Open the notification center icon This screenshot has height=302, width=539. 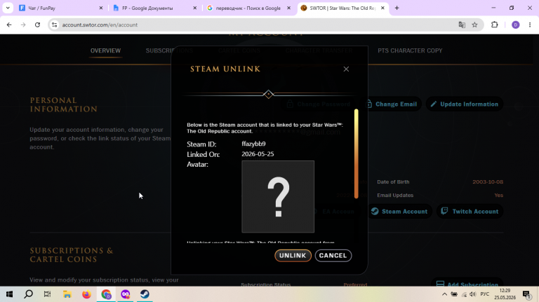(526, 294)
